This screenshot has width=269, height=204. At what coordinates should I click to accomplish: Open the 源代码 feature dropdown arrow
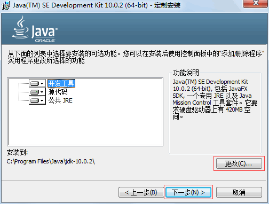42,92
